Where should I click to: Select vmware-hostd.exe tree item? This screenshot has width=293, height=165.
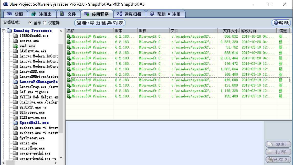38,158
